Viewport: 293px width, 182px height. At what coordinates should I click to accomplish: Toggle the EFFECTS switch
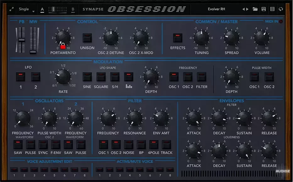tap(178, 38)
